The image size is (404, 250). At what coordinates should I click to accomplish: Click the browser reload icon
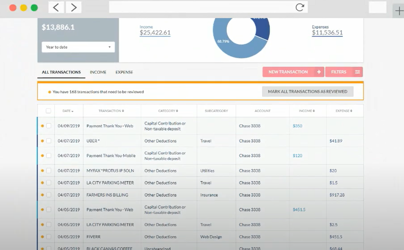(300, 7)
